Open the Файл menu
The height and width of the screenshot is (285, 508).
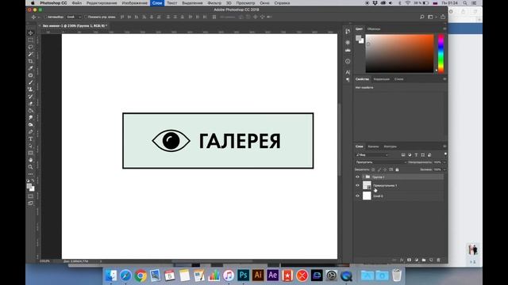pyautogui.click(x=77, y=3)
